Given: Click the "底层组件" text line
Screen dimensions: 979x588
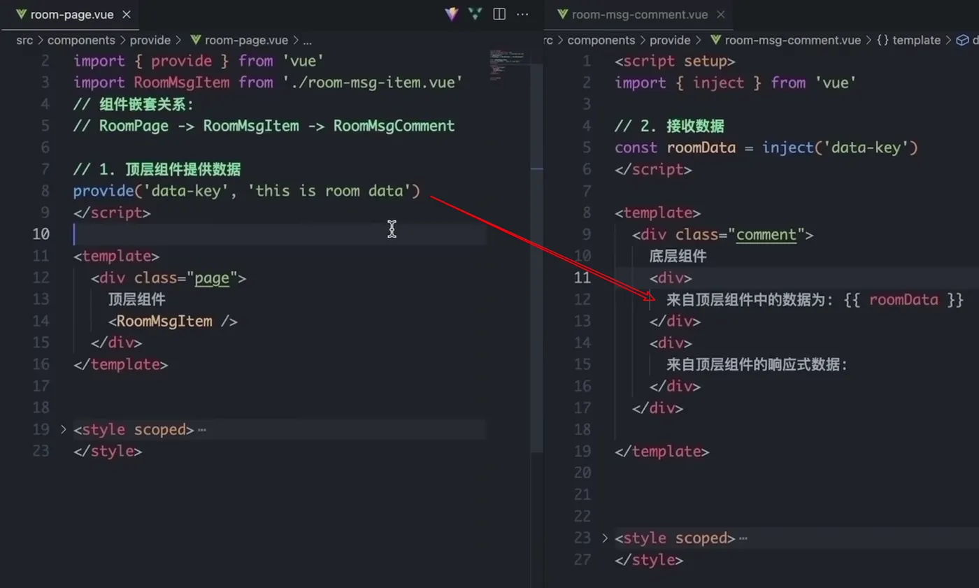Looking at the screenshot, I should [678, 256].
